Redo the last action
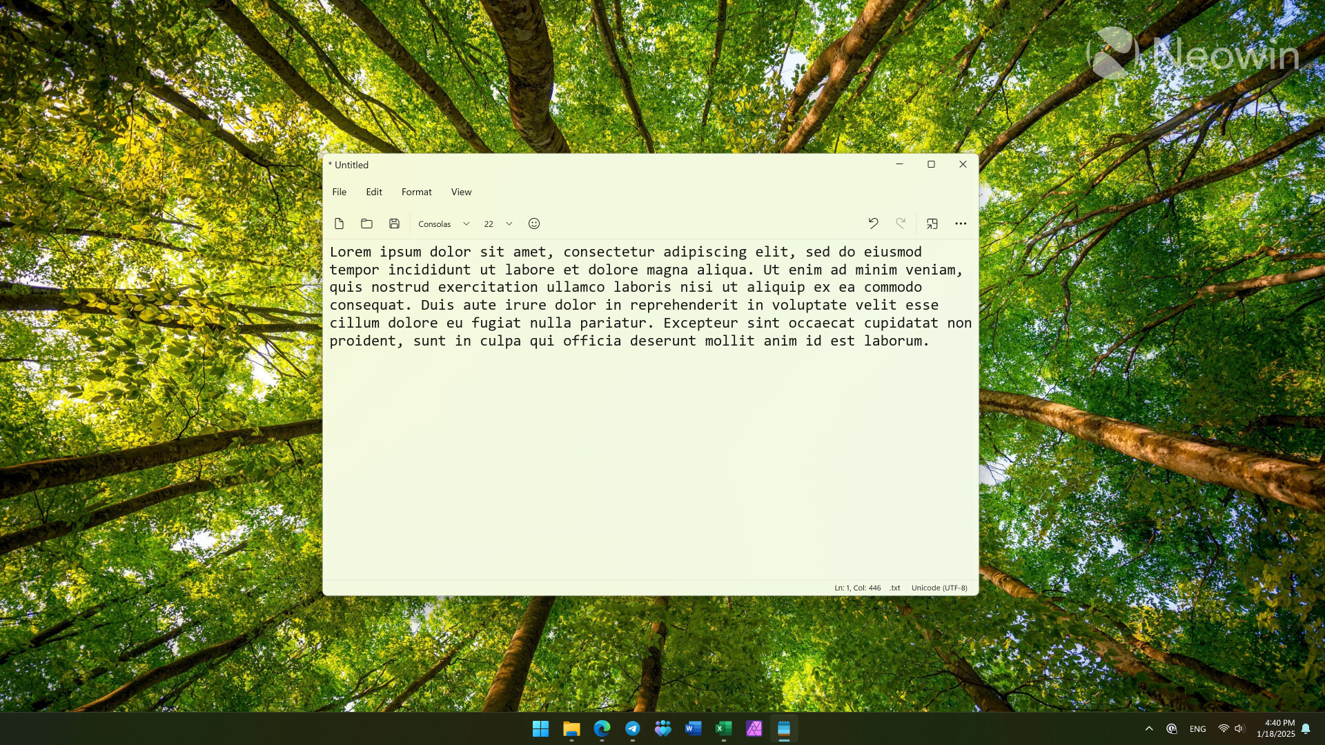Viewport: 1325px width, 745px height. coord(901,223)
